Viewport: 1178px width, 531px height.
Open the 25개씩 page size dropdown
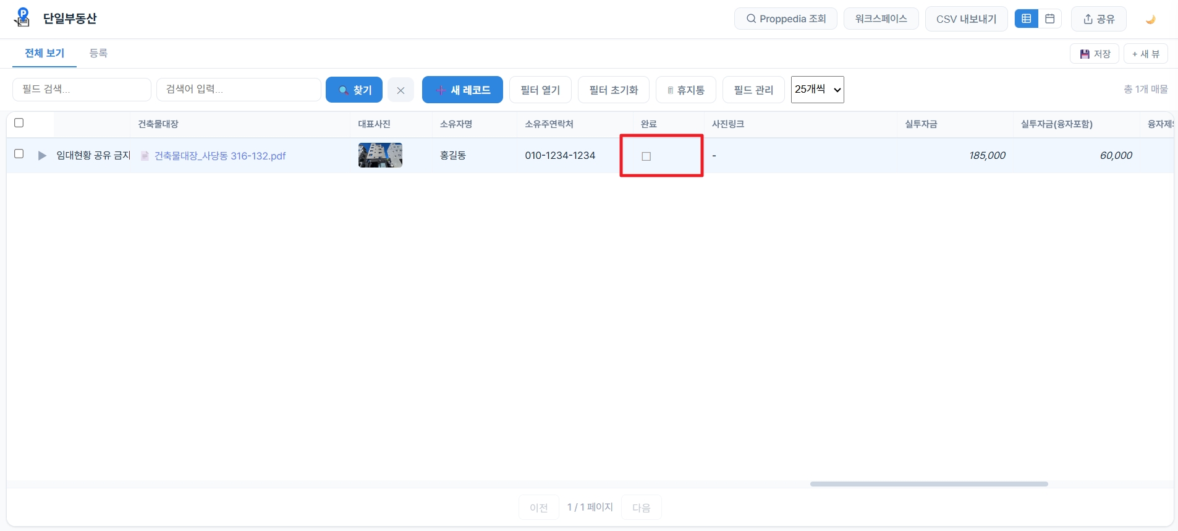pos(818,90)
